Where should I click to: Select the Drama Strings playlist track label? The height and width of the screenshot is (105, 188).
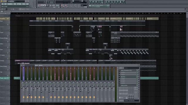(4, 38)
